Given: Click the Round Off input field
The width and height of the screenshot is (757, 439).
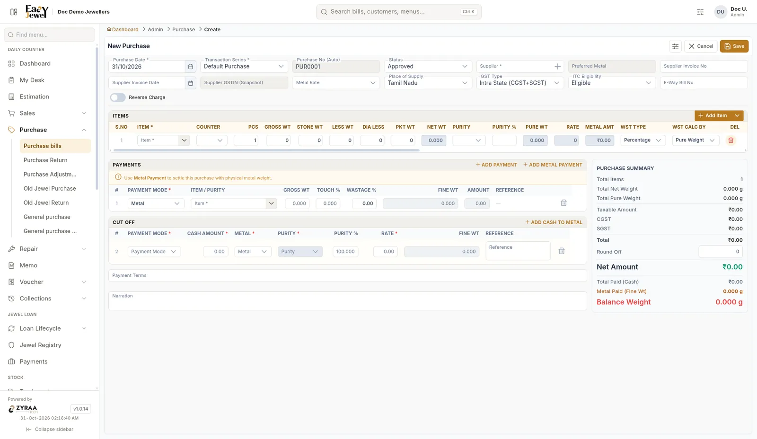Looking at the screenshot, I should (x=721, y=252).
